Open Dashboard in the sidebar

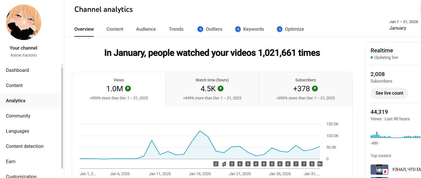30,70
